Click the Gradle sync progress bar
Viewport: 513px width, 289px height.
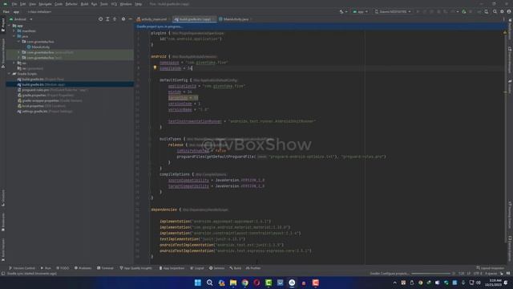point(430,273)
